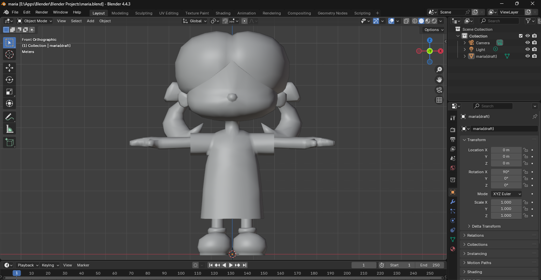Expand maria(draft) in the outliner

click(465, 56)
